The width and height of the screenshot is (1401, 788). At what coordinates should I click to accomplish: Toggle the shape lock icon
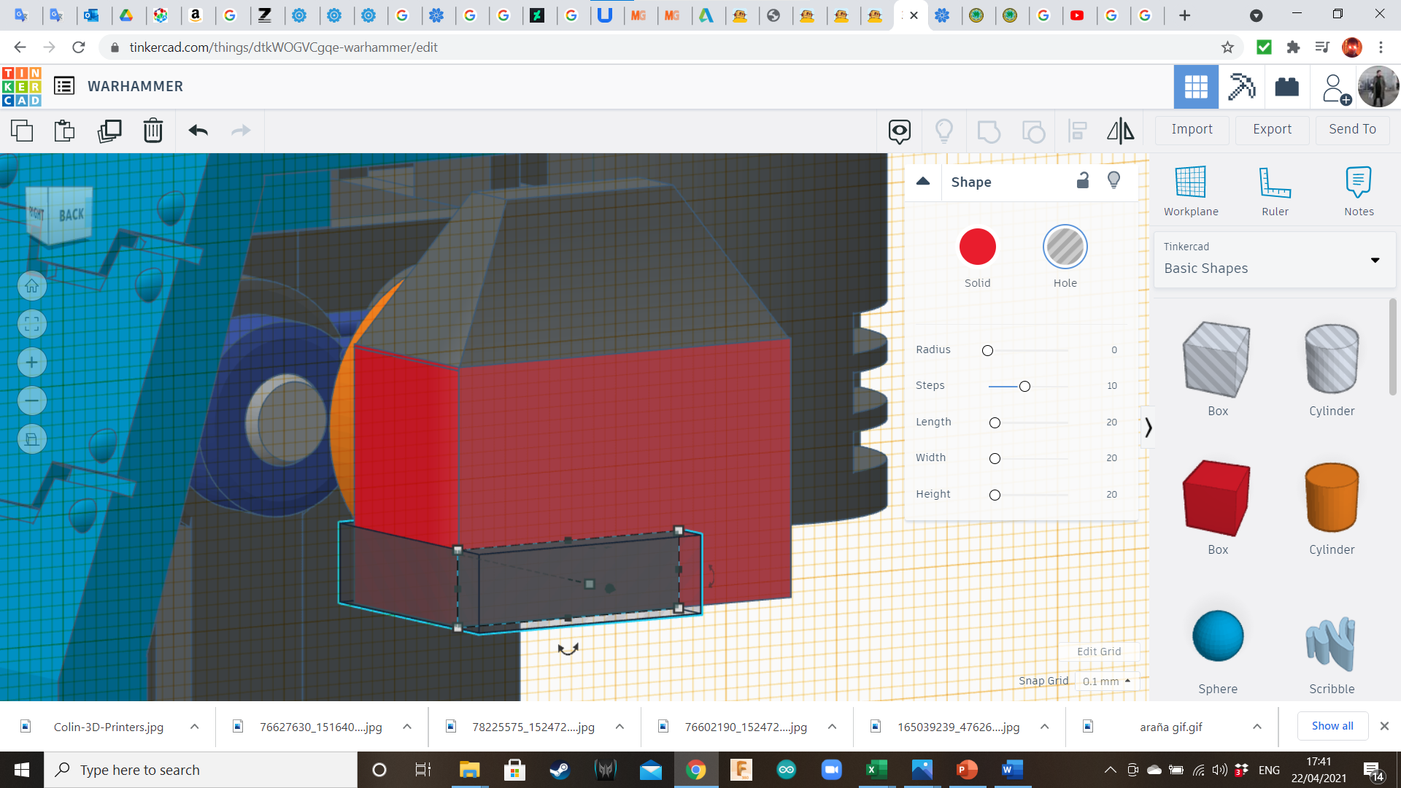1083,181
